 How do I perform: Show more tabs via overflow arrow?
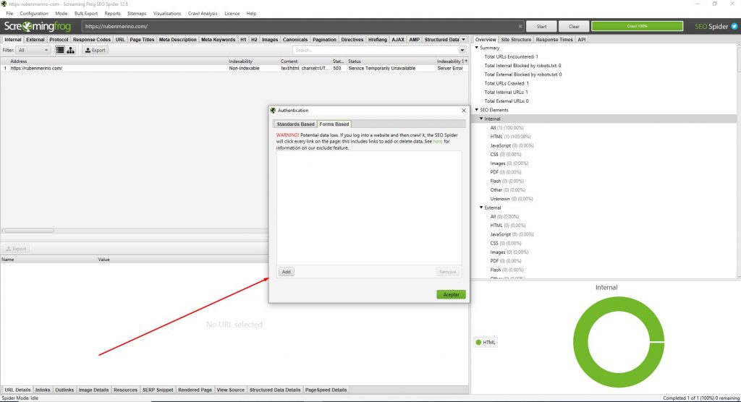pos(463,40)
